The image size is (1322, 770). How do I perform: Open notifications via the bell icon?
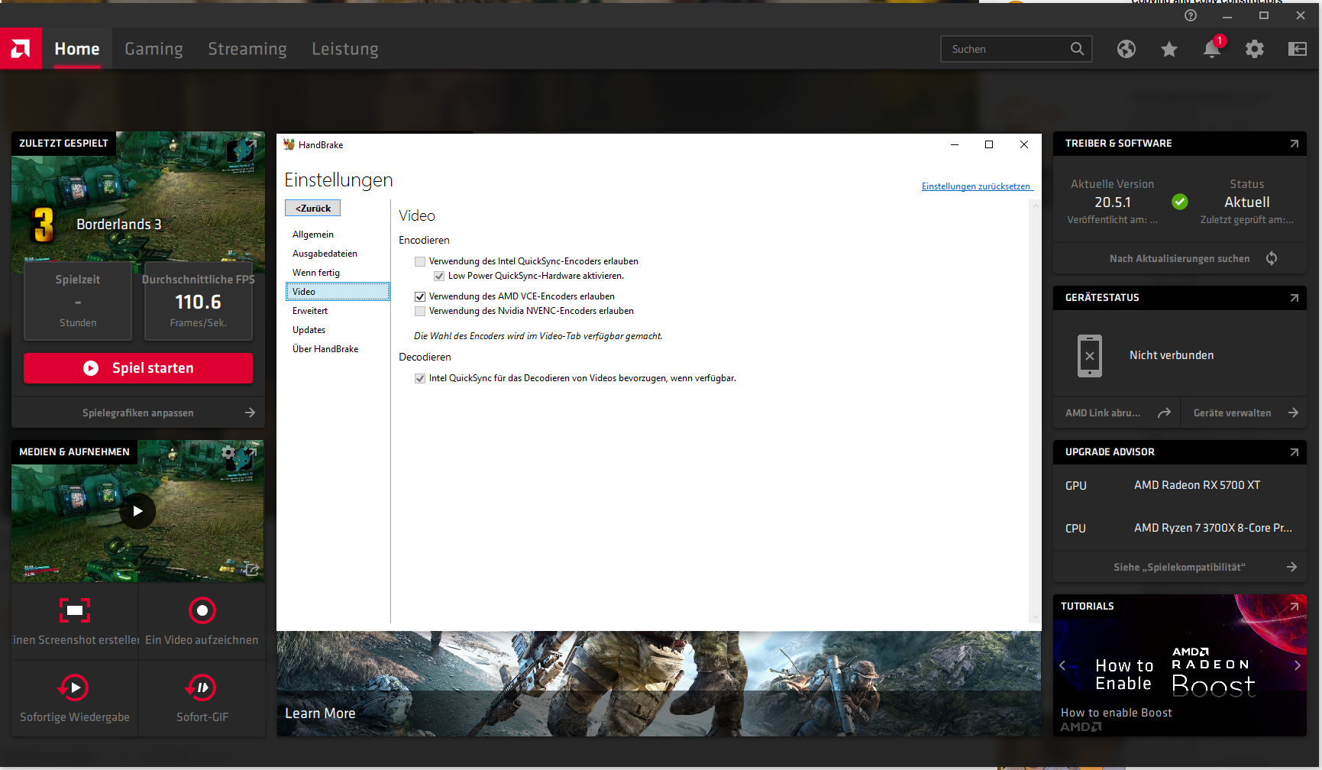(1211, 48)
